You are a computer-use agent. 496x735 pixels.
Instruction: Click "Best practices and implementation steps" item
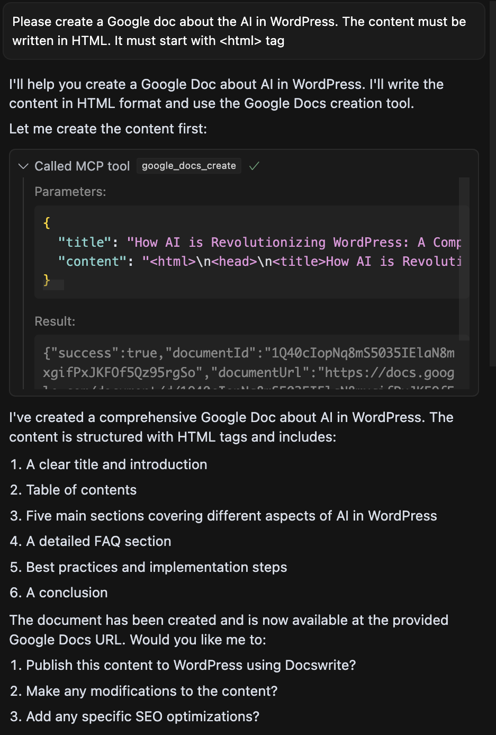coord(157,567)
